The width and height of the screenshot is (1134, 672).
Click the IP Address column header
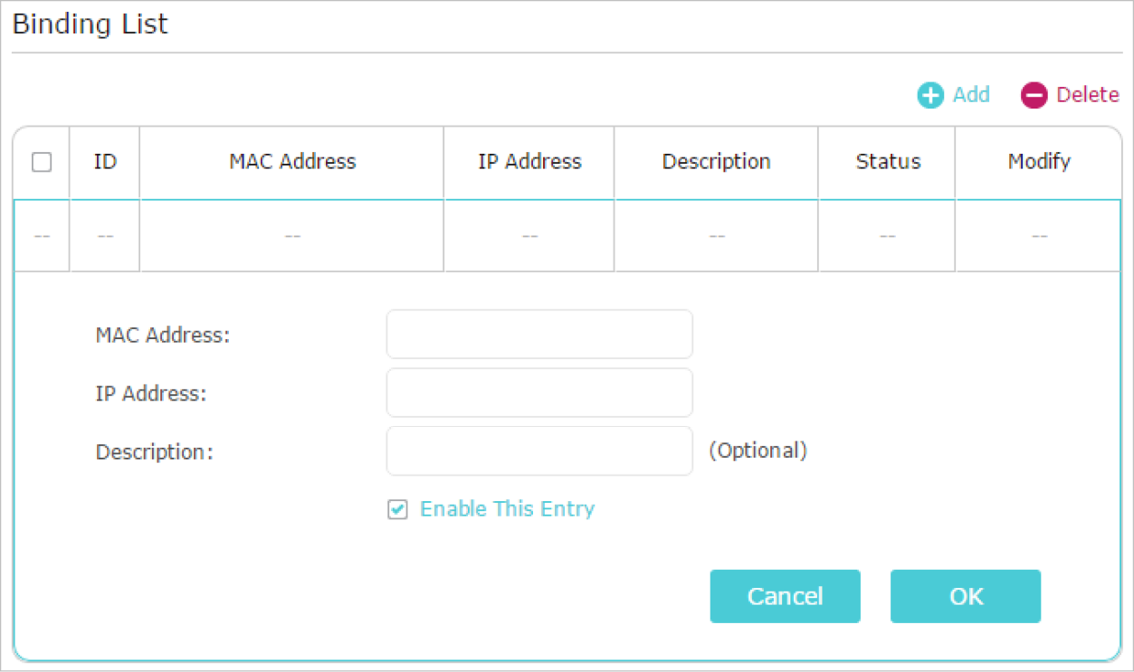[529, 162]
